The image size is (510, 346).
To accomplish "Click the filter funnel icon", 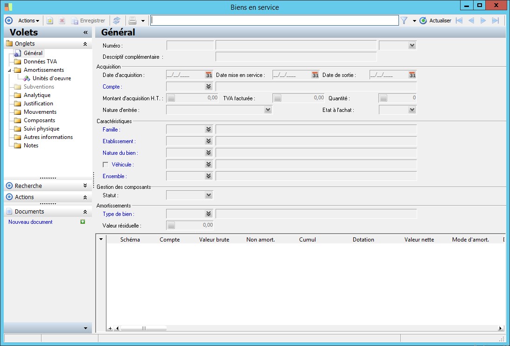I will [404, 21].
